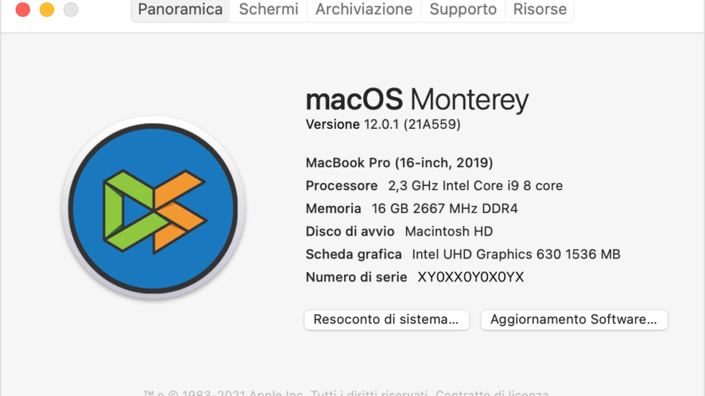The height and width of the screenshot is (396, 705).
Task: Click the MacBook Pro (16-inch, 2019) model line
Action: pyautogui.click(x=399, y=163)
